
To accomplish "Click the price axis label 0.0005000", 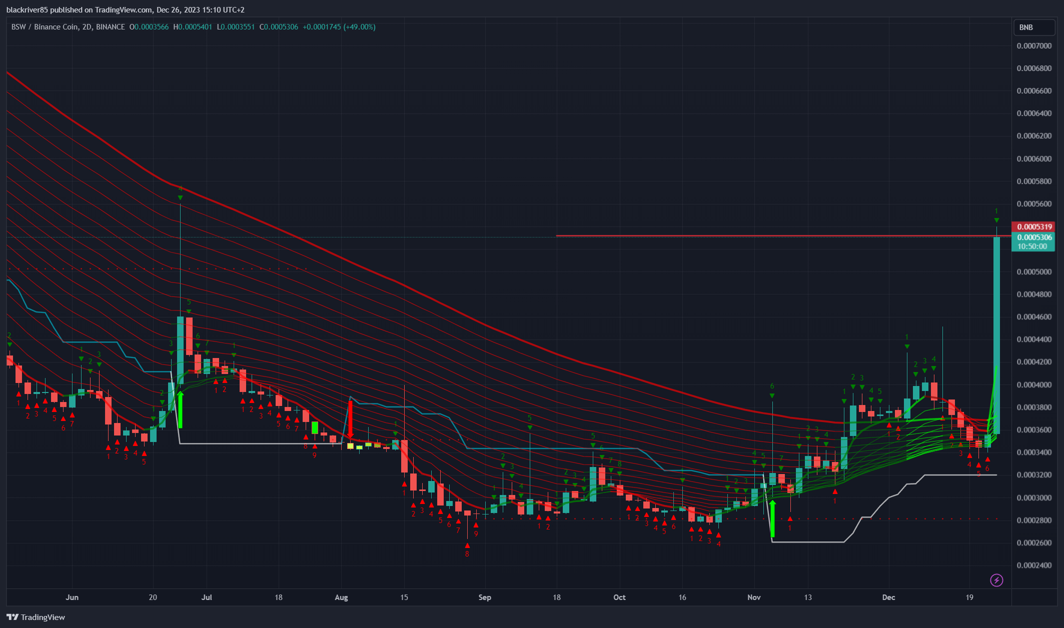I will coord(1034,272).
